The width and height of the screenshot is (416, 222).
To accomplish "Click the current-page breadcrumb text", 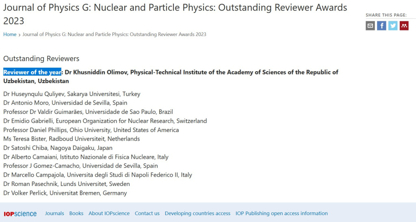I will coord(114,34).
